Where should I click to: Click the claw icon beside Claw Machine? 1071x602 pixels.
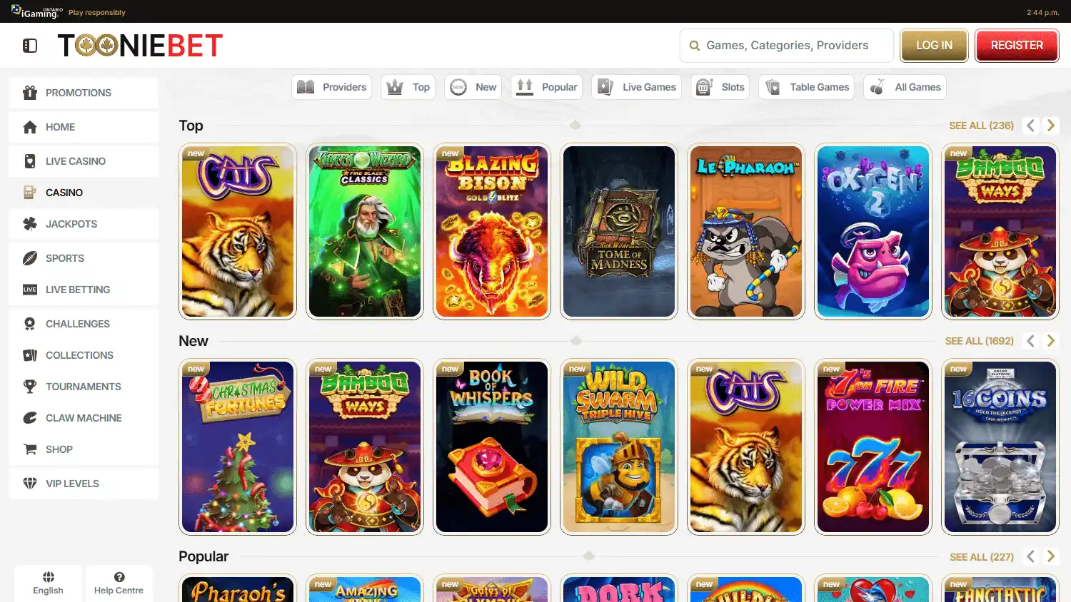(x=30, y=418)
